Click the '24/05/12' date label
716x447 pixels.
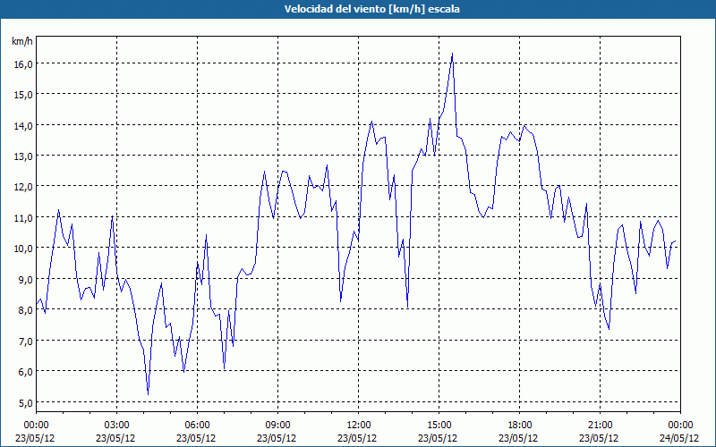tap(679, 438)
